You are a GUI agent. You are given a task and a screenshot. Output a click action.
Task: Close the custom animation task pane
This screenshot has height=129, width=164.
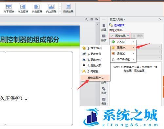point(160,19)
